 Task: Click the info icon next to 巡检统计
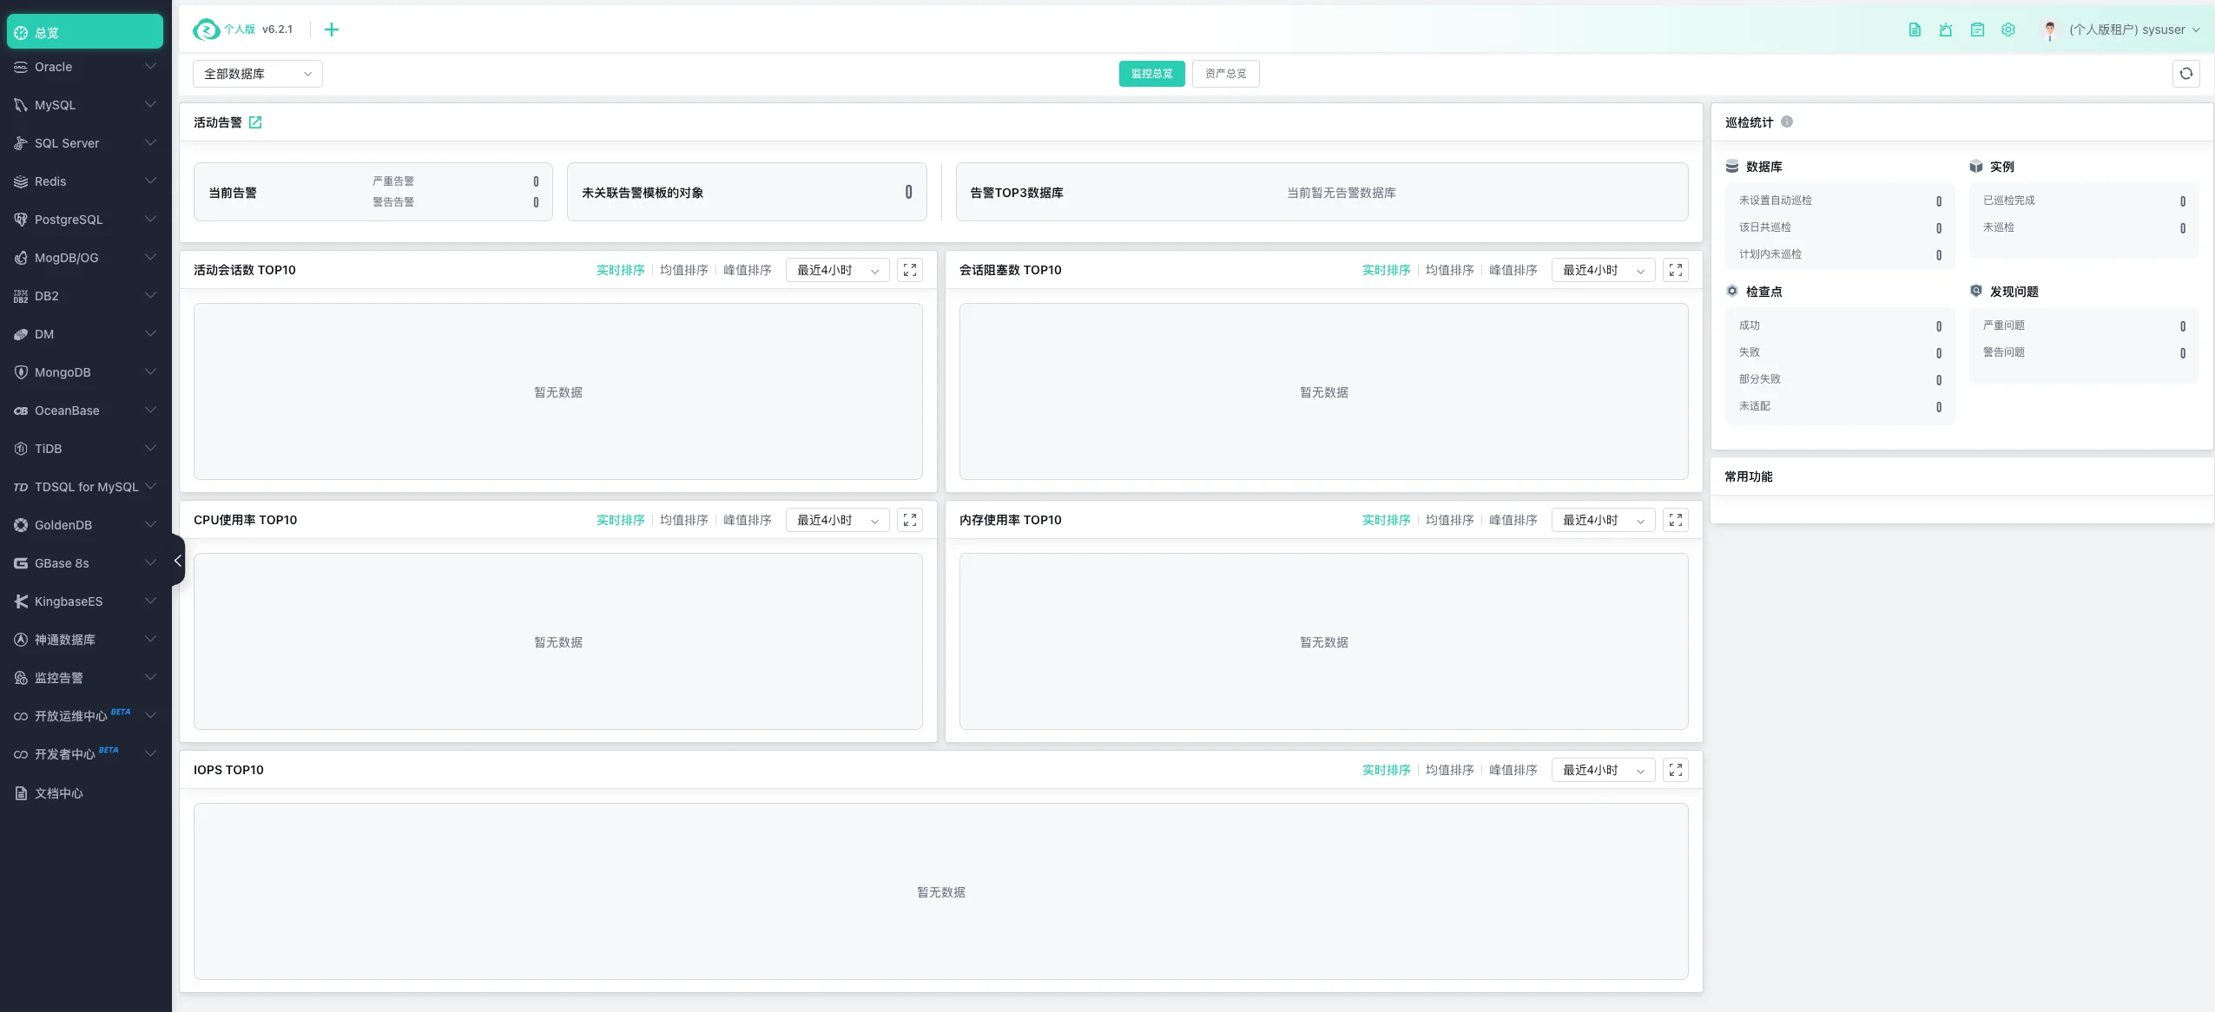click(1786, 122)
